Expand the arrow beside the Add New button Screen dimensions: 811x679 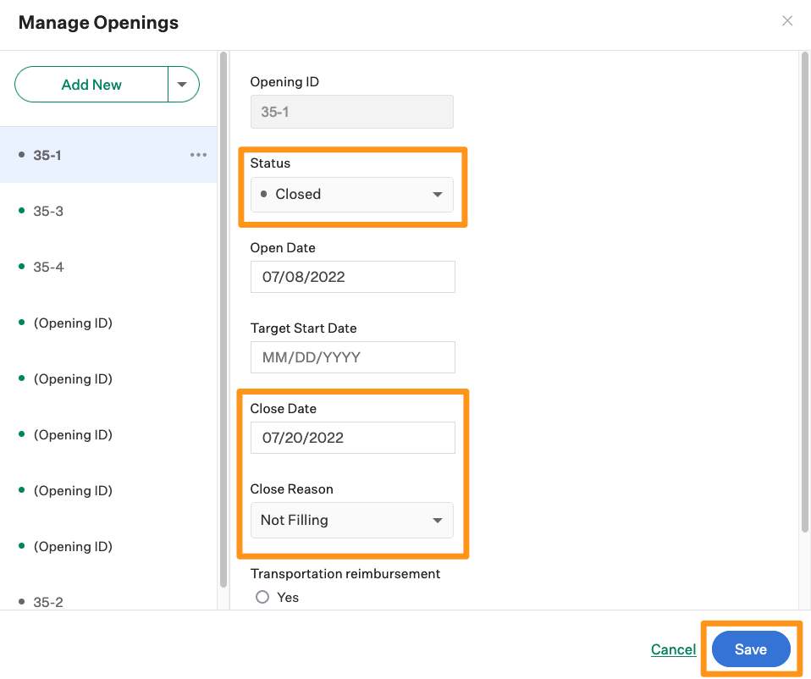tap(183, 84)
